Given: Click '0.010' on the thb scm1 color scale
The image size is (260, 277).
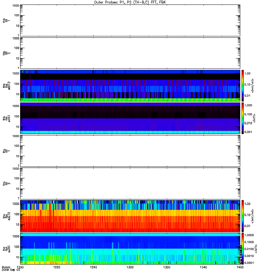Looking at the screenshot, I should 248,123.
